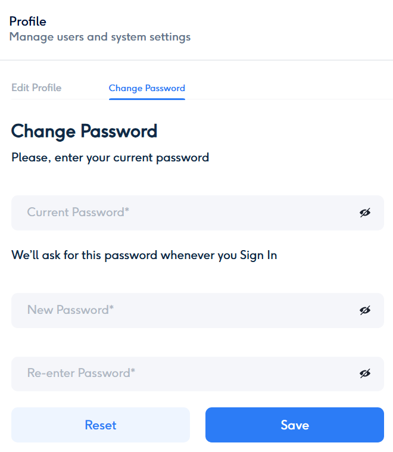
Task: Click into the Current Password input field
Action: click(179, 213)
